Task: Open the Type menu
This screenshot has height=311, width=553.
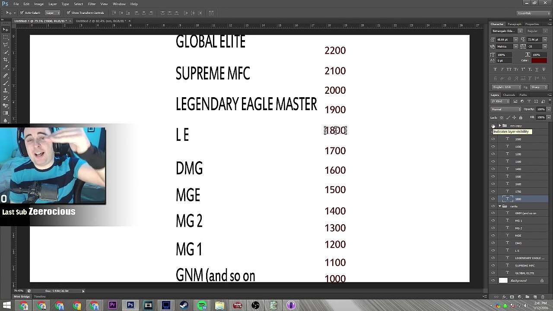Action: 65,4
